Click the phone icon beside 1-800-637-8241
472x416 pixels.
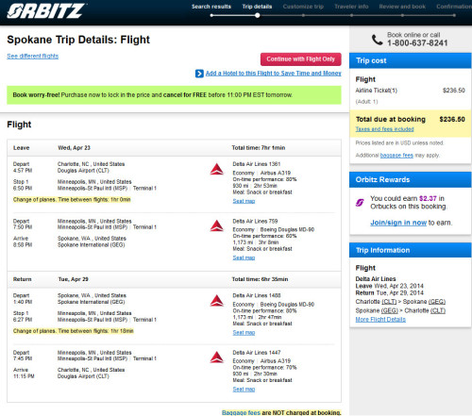coord(377,40)
